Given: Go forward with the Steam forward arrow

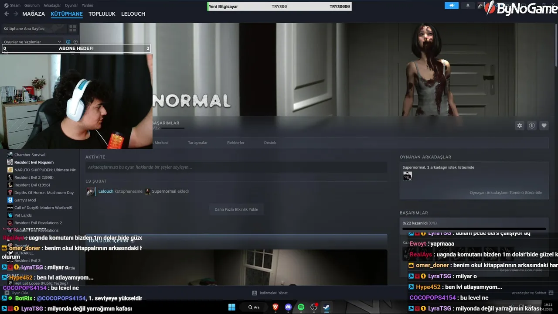Looking at the screenshot, I should coord(16,14).
